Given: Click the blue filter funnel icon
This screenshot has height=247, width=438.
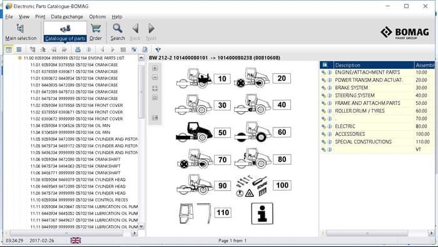Looking at the screenshot, I should pyautogui.click(x=158, y=49).
